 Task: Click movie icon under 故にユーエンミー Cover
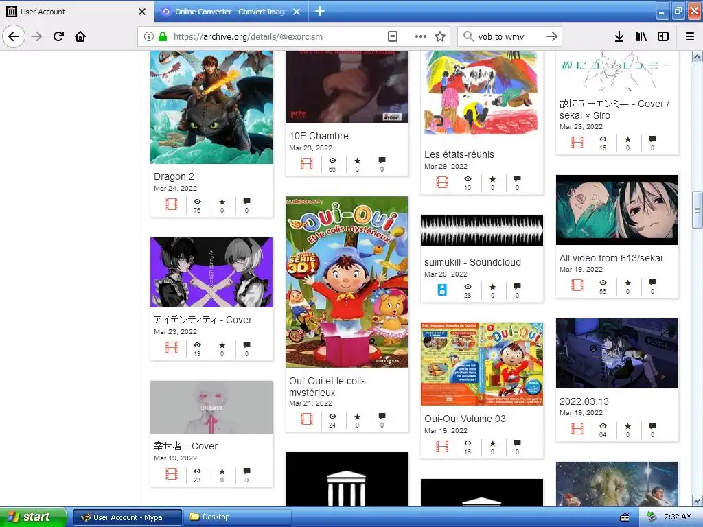click(577, 143)
